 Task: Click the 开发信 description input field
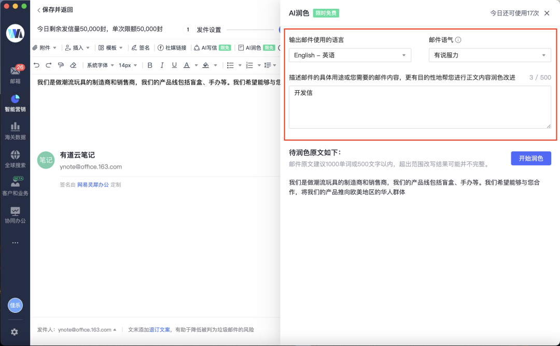pyautogui.click(x=420, y=107)
